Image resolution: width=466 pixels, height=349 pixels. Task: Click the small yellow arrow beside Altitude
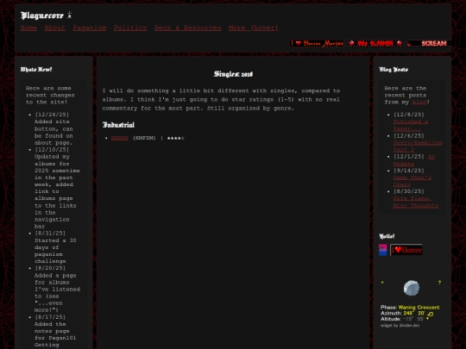coord(428,319)
